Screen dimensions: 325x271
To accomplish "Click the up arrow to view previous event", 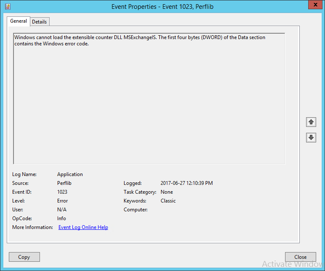I will (x=311, y=122).
